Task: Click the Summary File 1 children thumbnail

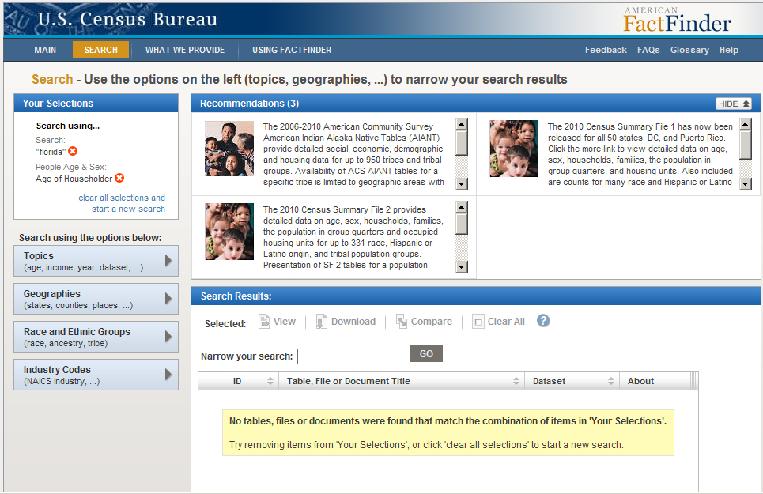Action: tap(514, 149)
